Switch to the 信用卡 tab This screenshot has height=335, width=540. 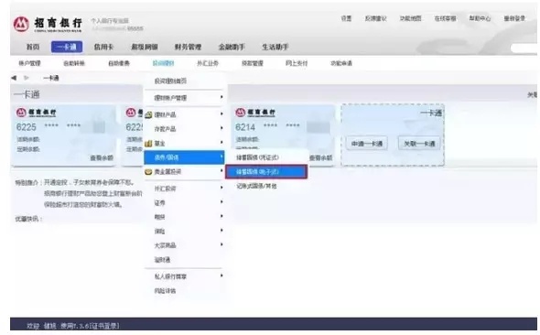point(103,47)
